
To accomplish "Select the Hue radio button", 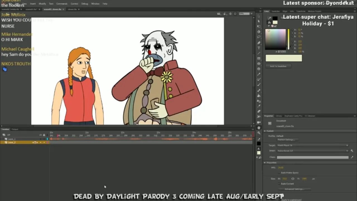I will coord(292,30).
